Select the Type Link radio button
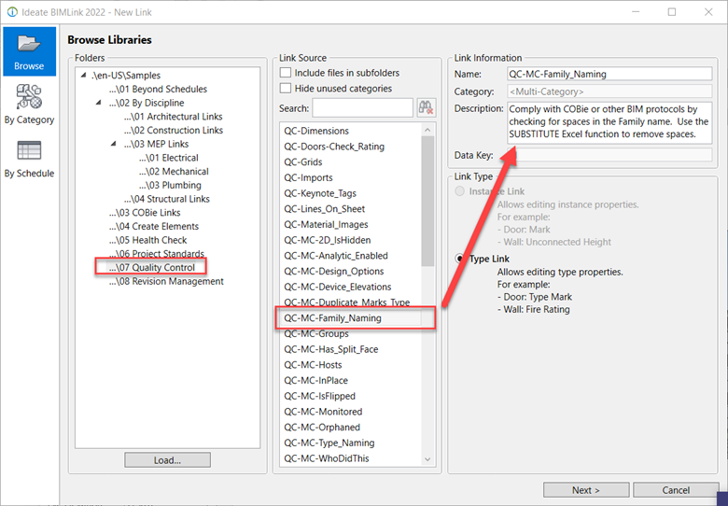 click(459, 259)
